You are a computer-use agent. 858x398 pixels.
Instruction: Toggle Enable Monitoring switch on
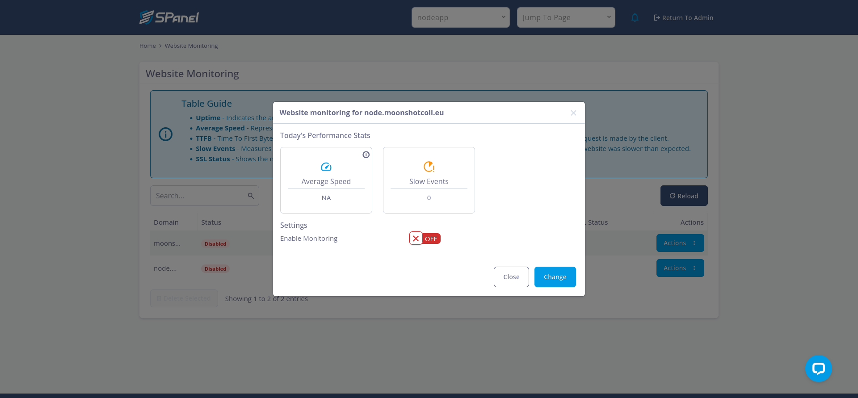pos(425,239)
